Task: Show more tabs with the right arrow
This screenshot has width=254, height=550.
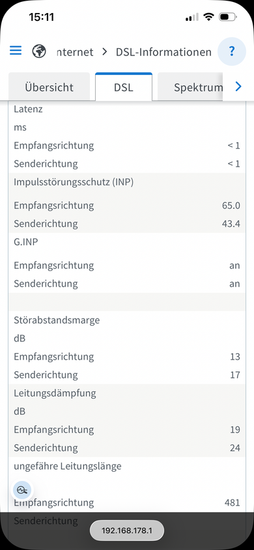Action: 238,86
